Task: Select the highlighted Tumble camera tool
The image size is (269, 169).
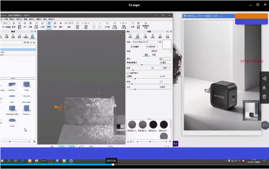Action: pos(49,25)
